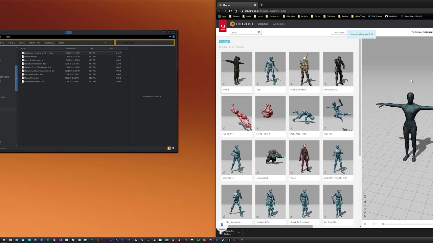433x243 pixels.
Task: Open Steam from the taskbar
Action: (x=223, y=240)
